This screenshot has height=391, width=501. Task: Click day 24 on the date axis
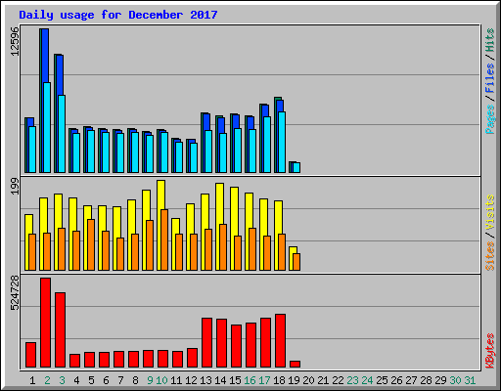[367, 380]
